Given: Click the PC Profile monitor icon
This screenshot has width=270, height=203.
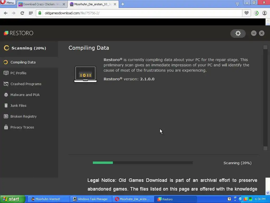Looking at the screenshot, I should 6,73.
